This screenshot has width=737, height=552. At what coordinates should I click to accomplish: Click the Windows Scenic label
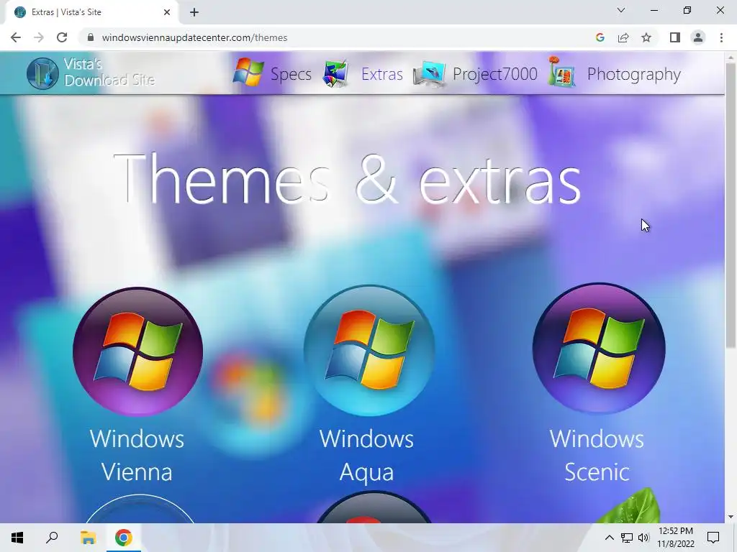tap(597, 455)
